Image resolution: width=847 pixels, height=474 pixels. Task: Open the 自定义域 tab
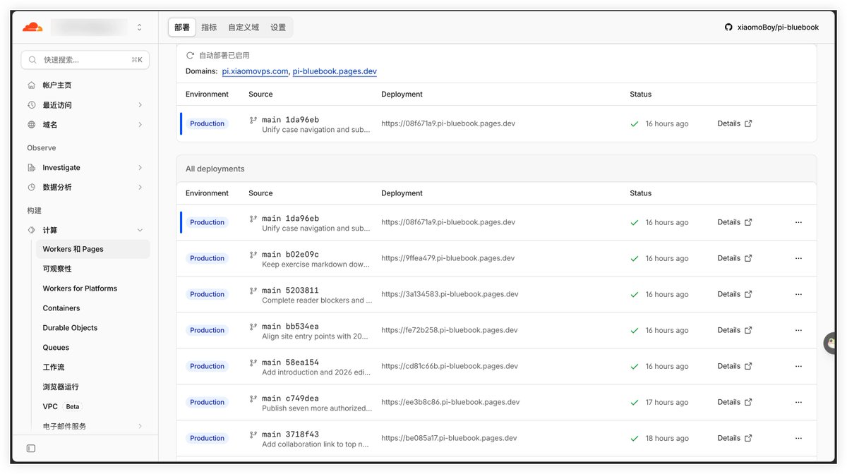(x=244, y=28)
